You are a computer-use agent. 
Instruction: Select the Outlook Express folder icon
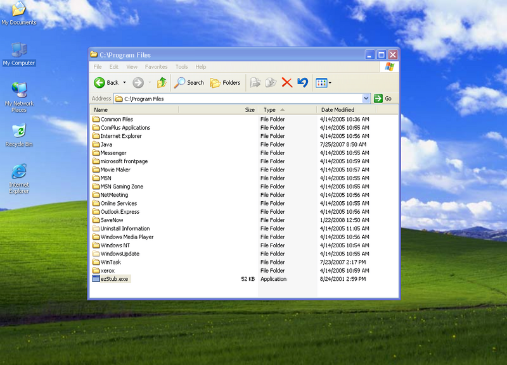(96, 211)
